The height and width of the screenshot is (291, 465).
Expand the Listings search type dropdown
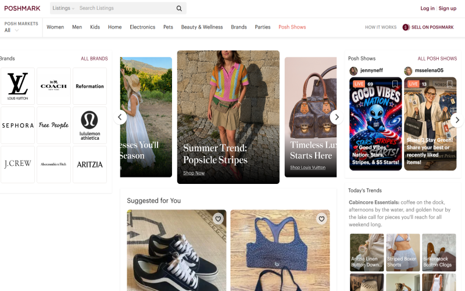63,8
